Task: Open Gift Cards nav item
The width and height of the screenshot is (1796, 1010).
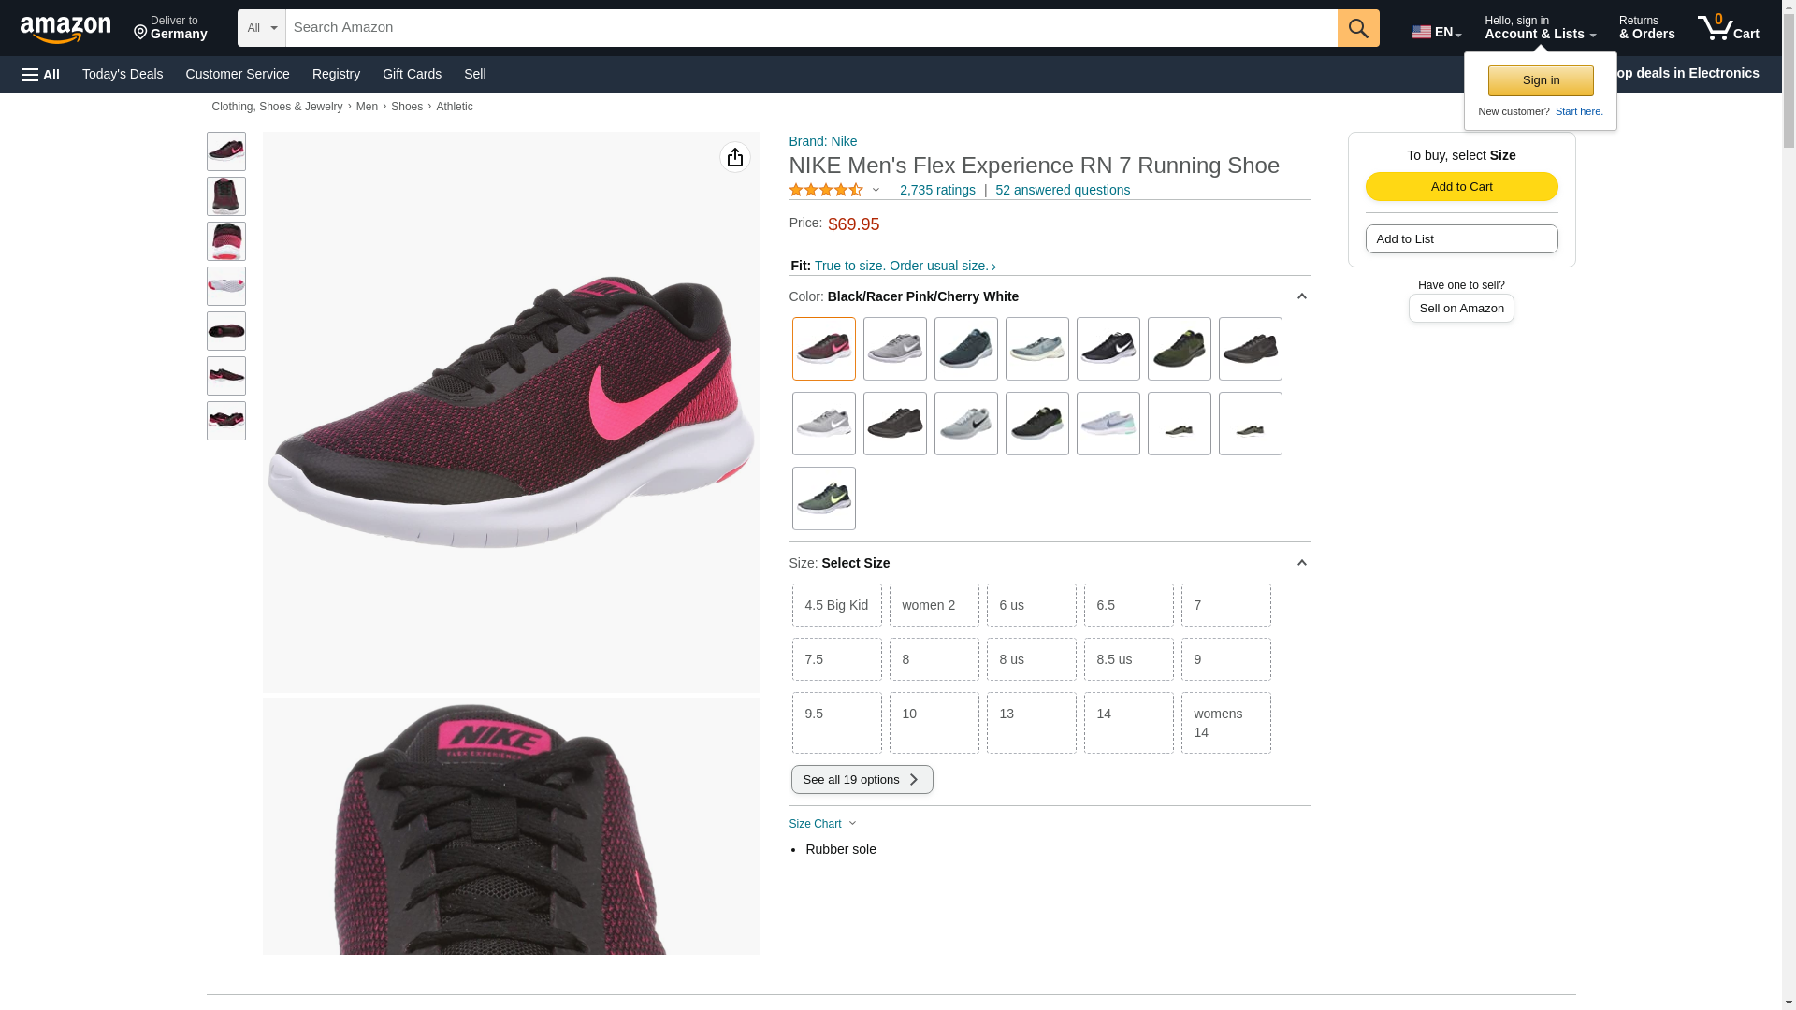Action: pos(412,74)
